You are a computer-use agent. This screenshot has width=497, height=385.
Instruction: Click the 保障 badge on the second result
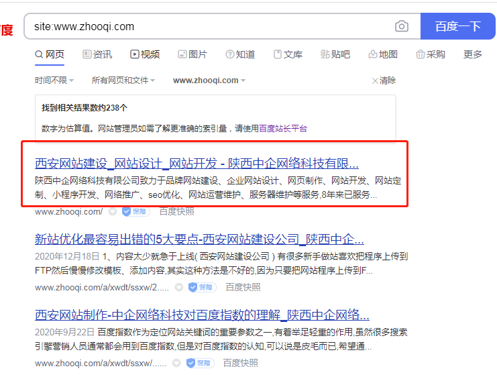click(x=203, y=287)
